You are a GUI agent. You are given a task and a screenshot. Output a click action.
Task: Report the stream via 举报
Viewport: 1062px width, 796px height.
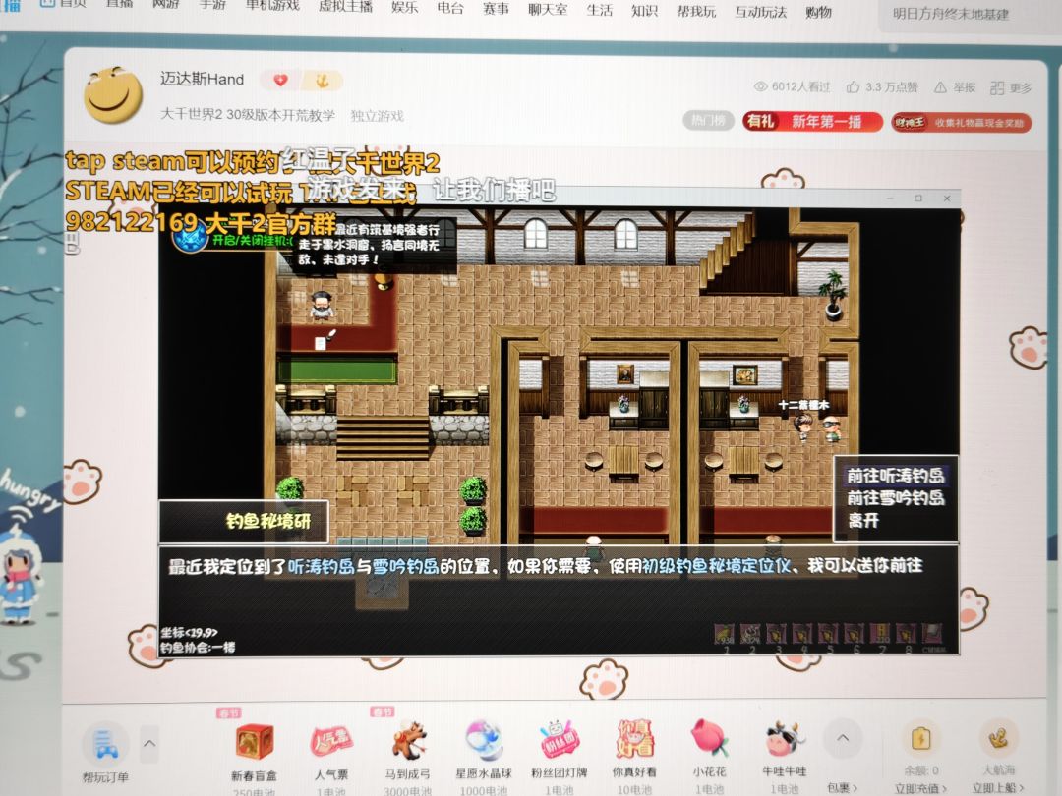tap(955, 88)
